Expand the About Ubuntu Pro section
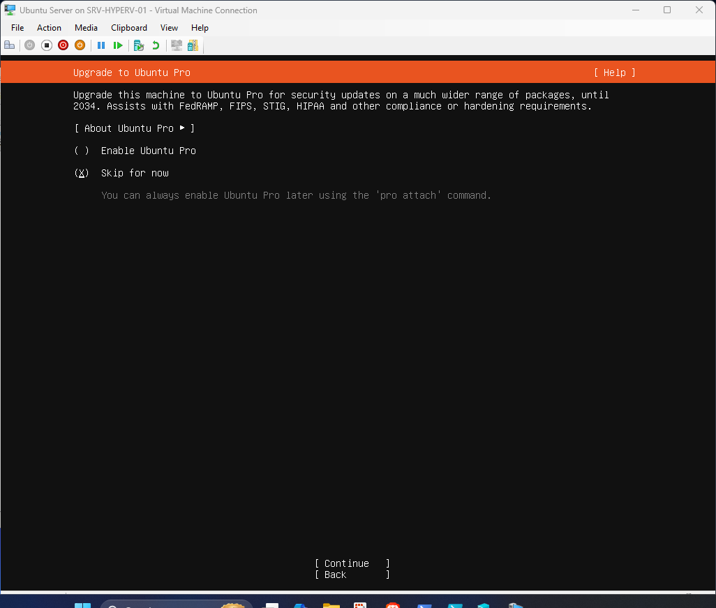Image resolution: width=716 pixels, height=608 pixels. (x=134, y=128)
